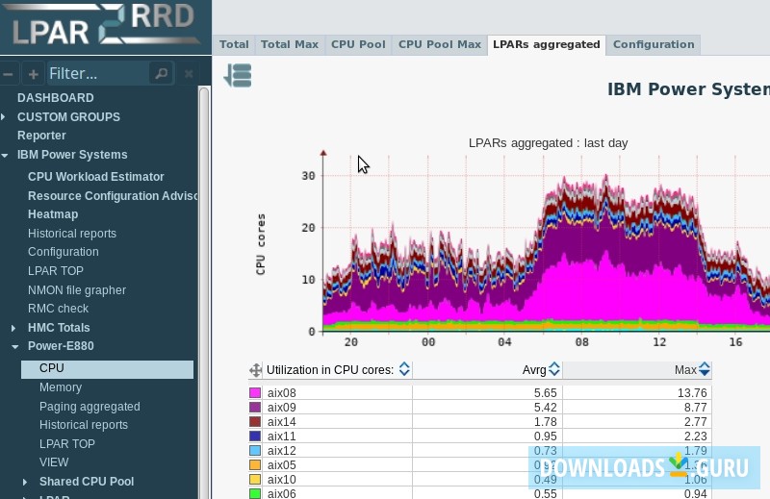Sort by Max column arrows
The width and height of the screenshot is (770, 499).
coord(705,370)
